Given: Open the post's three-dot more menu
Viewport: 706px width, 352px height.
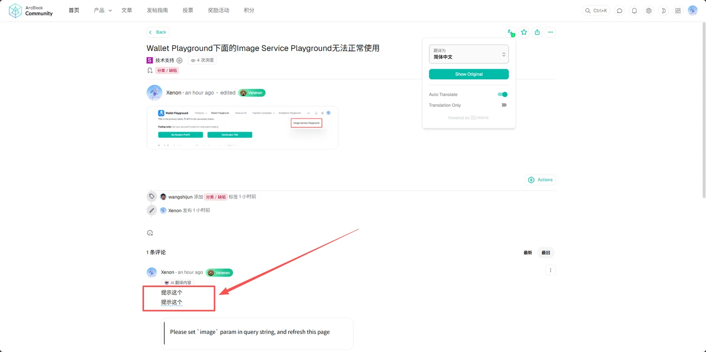Looking at the screenshot, I should pyautogui.click(x=550, y=32).
